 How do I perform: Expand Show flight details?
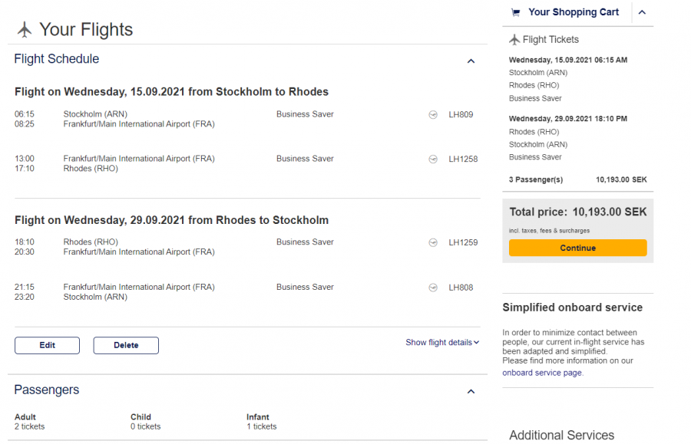click(442, 343)
